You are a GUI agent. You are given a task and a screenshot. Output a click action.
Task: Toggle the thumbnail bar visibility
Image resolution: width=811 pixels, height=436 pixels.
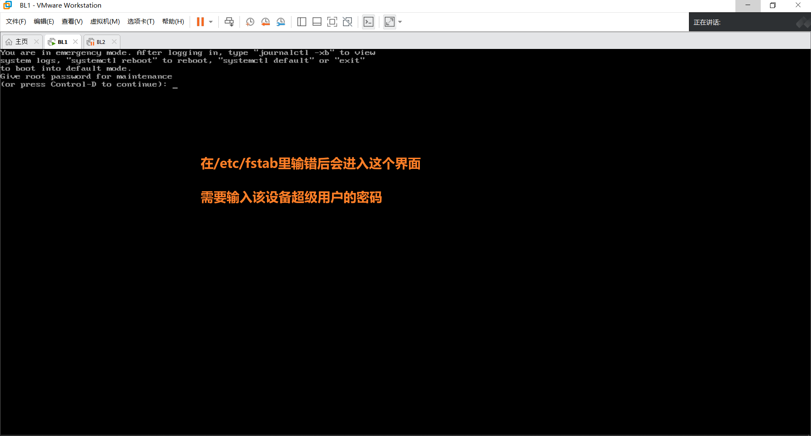tap(317, 22)
